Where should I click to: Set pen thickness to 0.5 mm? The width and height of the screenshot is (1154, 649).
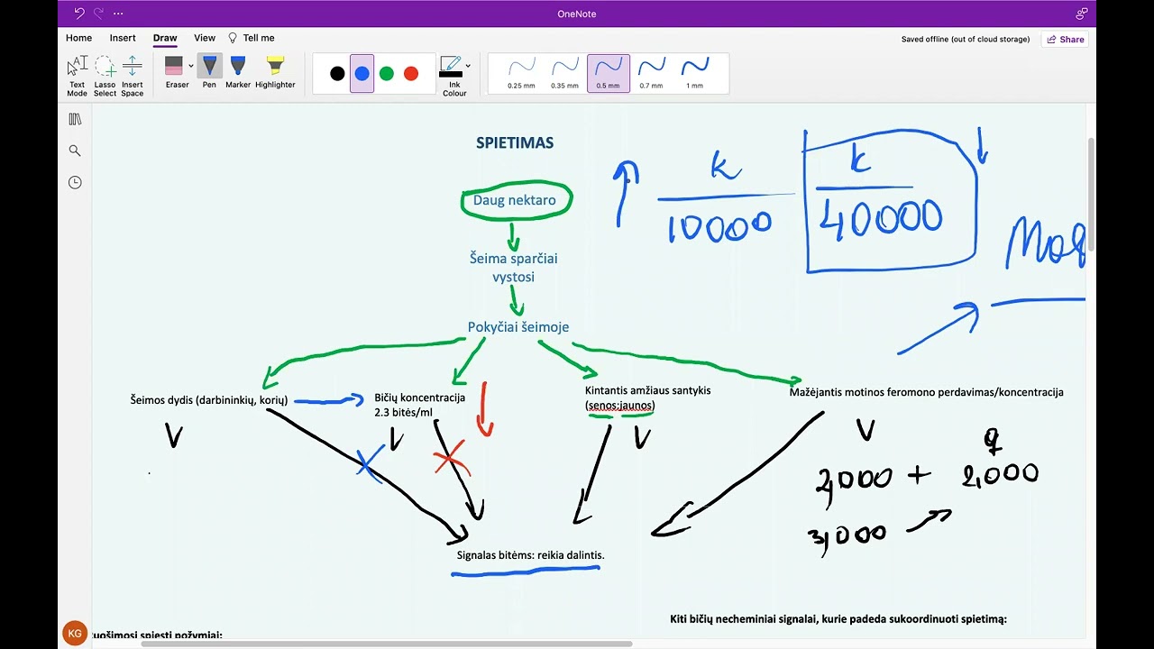pyautogui.click(x=609, y=73)
